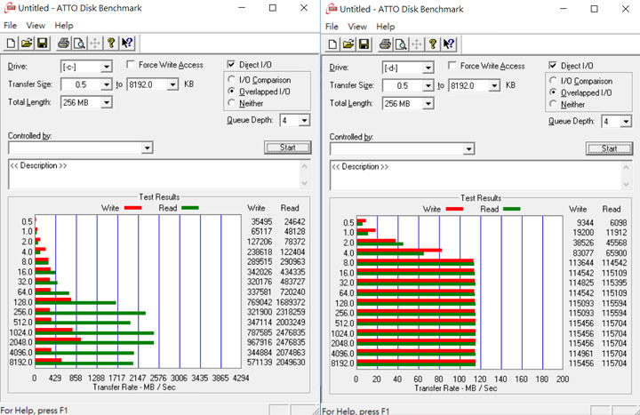
Task: Select I/O Comparison radio in left window
Action: click(x=232, y=80)
